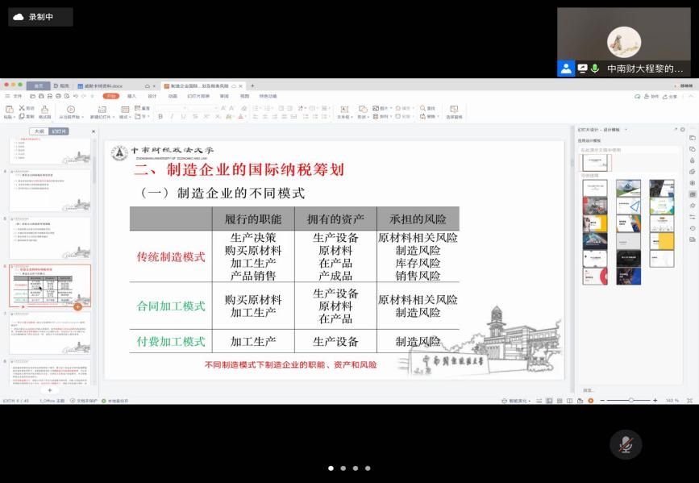The height and width of the screenshot is (483, 699).
Task: Switch to the Outline (大纲) view tab
Action: [38, 131]
